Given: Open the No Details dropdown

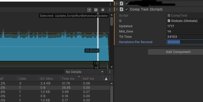Looking at the screenshot, I should pos(85,72).
